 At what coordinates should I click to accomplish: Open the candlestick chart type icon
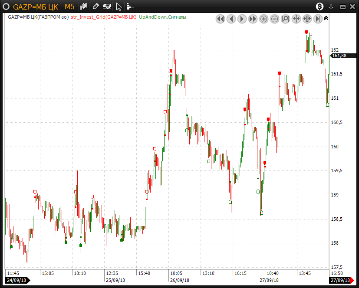pos(84,7)
